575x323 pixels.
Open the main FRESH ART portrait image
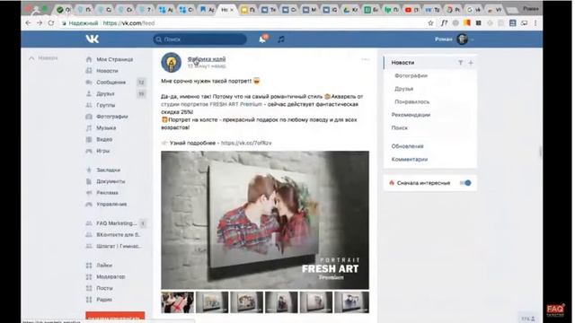tap(265, 220)
